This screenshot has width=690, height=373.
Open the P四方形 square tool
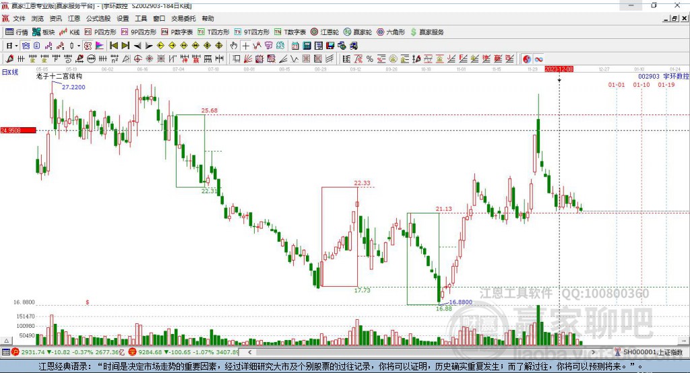point(100,32)
